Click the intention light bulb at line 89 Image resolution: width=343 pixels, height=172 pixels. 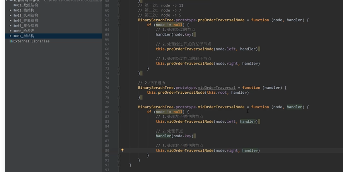(123, 150)
